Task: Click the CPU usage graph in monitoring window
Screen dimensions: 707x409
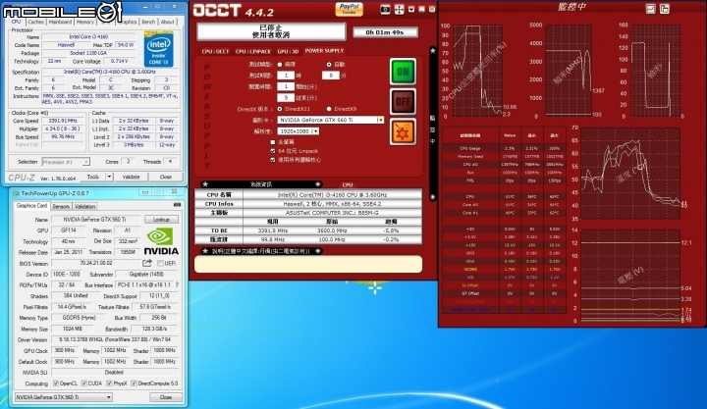Action: (478, 71)
